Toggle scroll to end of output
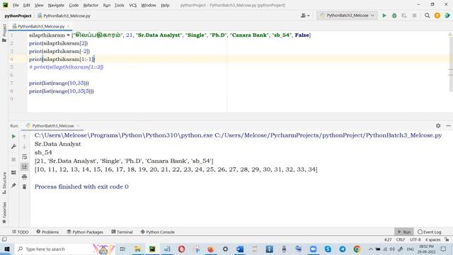Screen dimensions: 453x255 click(x=24, y=166)
